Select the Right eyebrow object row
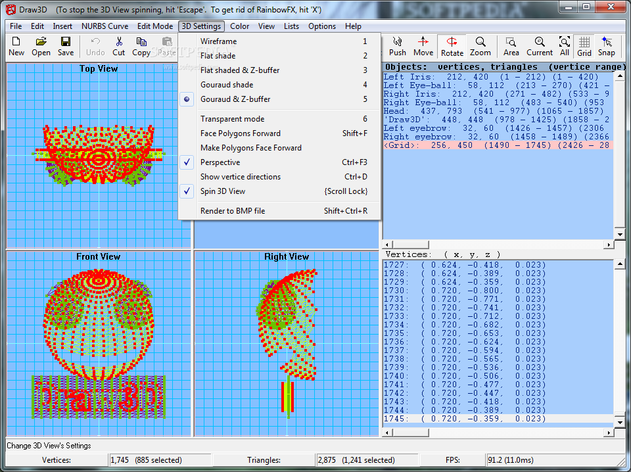The image size is (631, 472). 498,137
